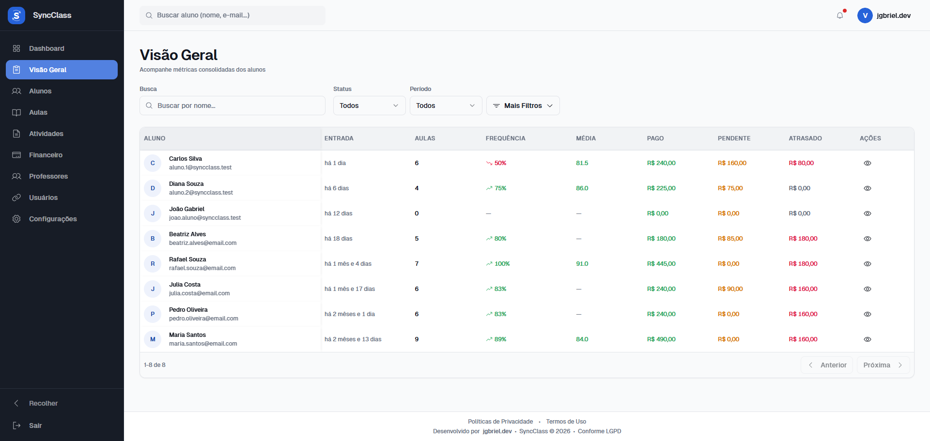This screenshot has height=441, width=930.
Task: View details eye icon for Beatriz Alves
Action: pos(868,239)
